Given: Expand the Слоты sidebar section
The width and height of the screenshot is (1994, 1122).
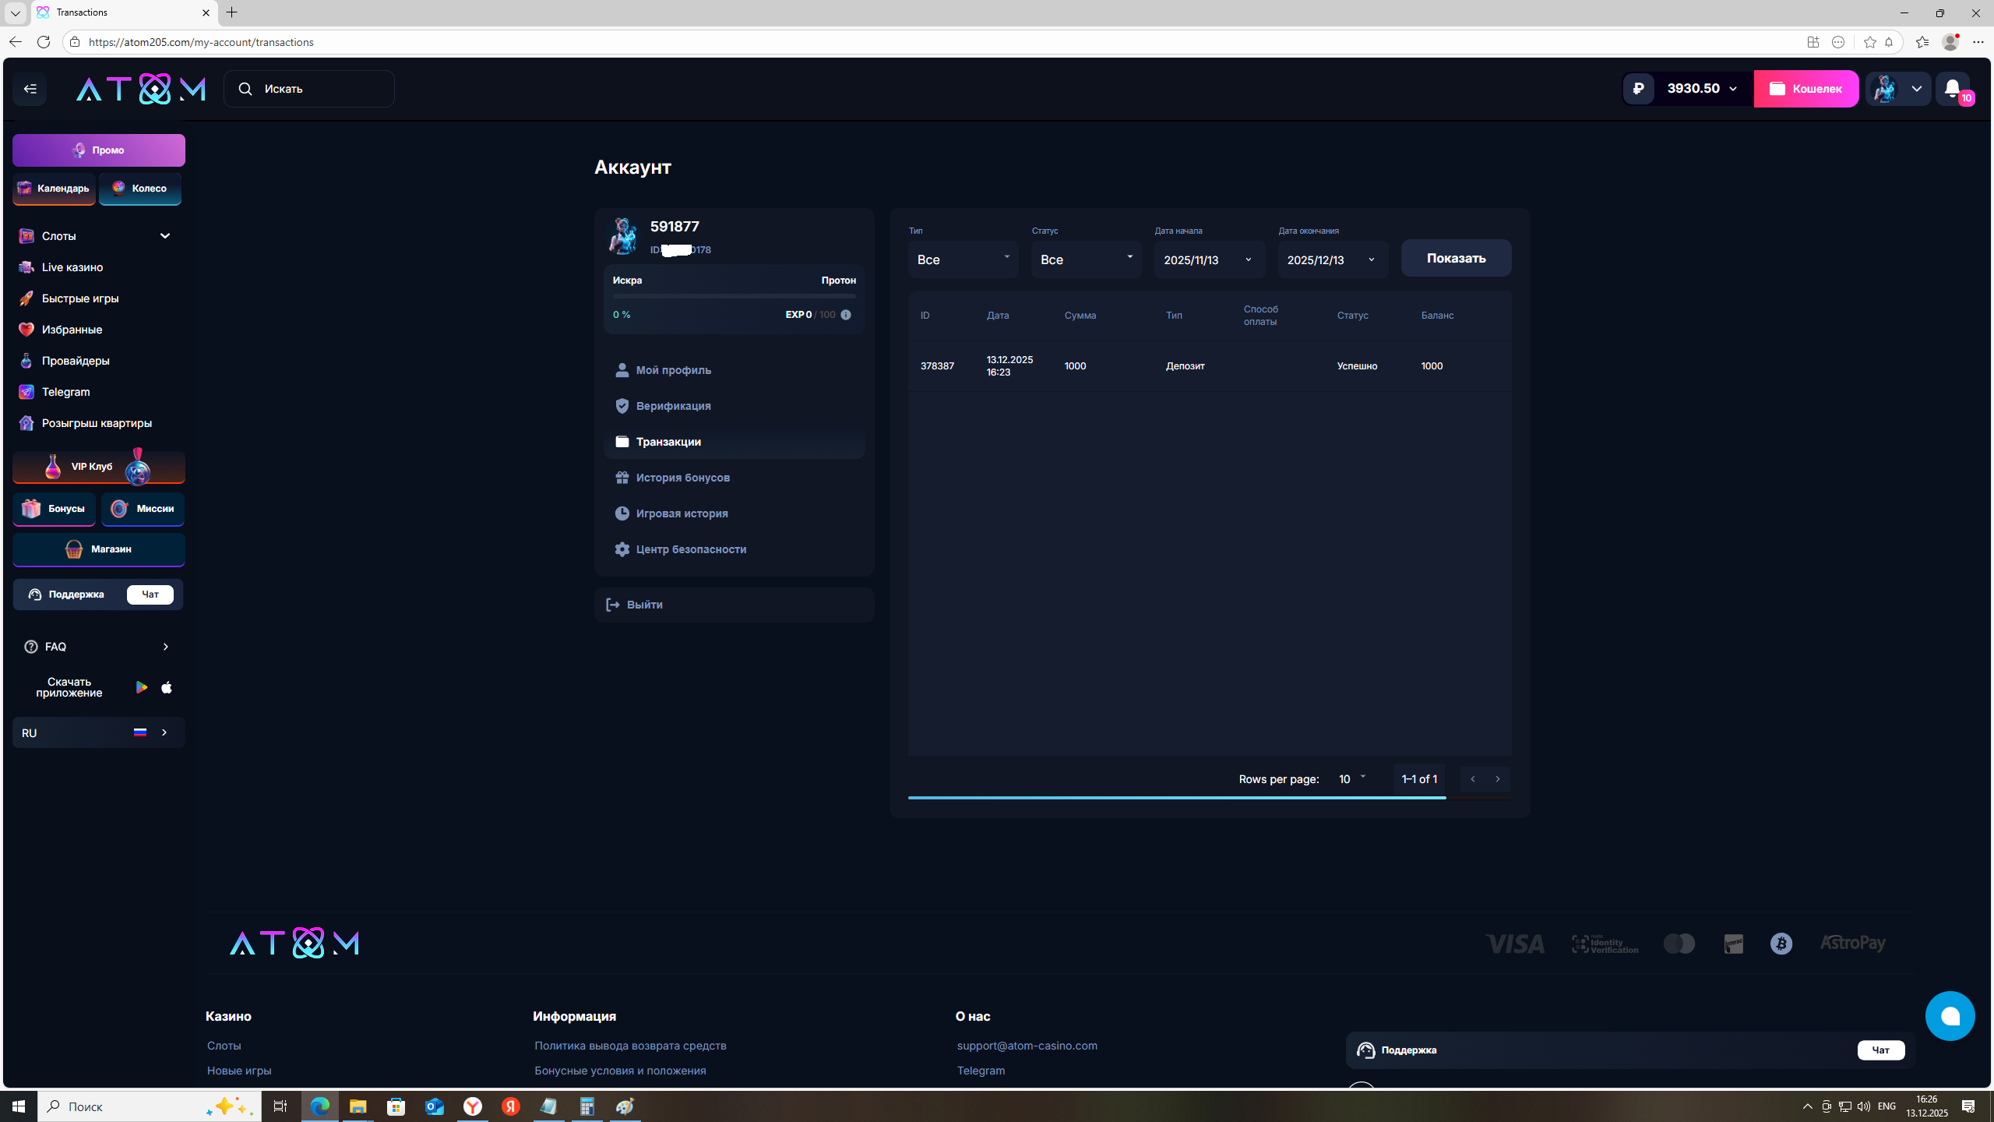Looking at the screenshot, I should (164, 236).
